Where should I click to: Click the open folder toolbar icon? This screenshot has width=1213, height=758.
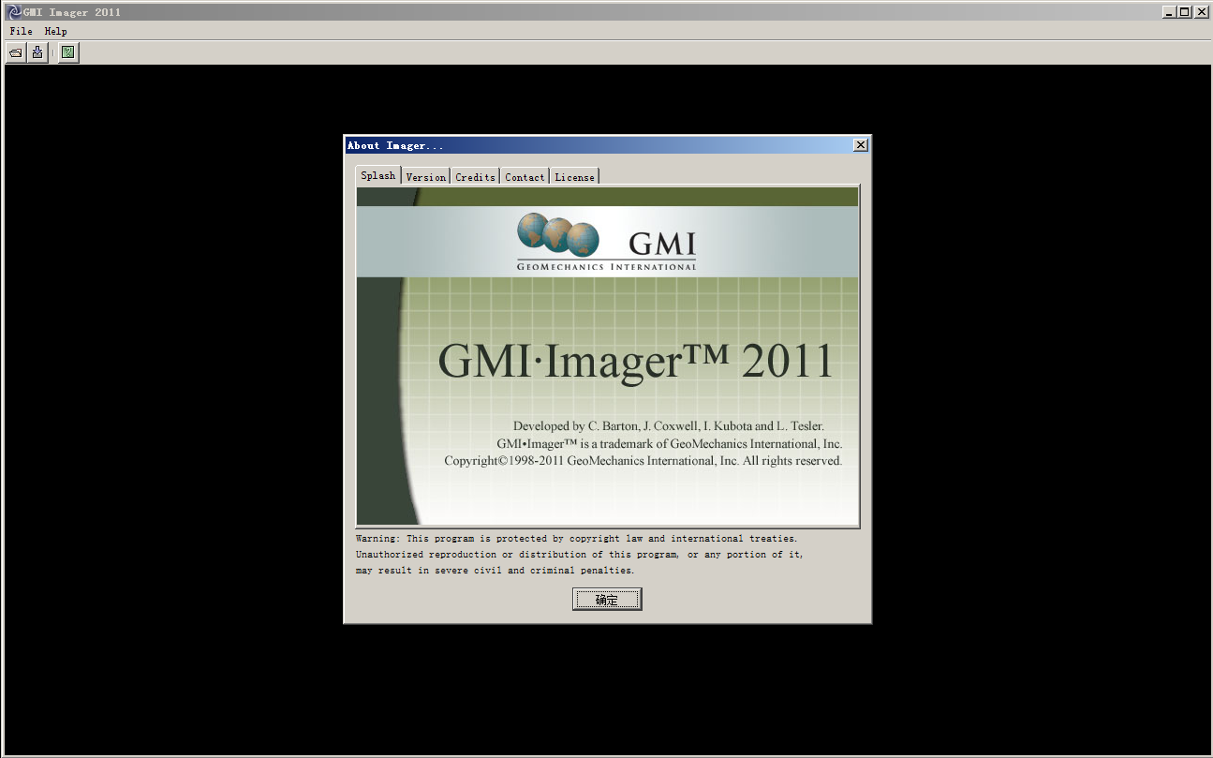pos(16,52)
